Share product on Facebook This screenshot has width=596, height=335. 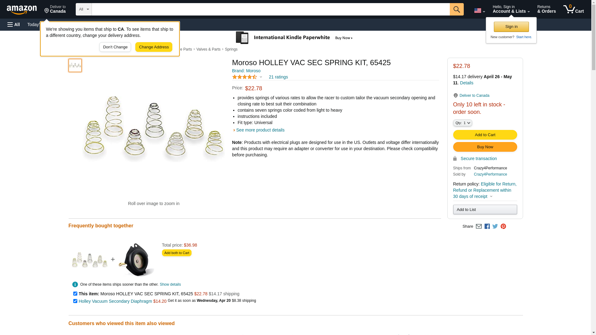click(x=487, y=226)
